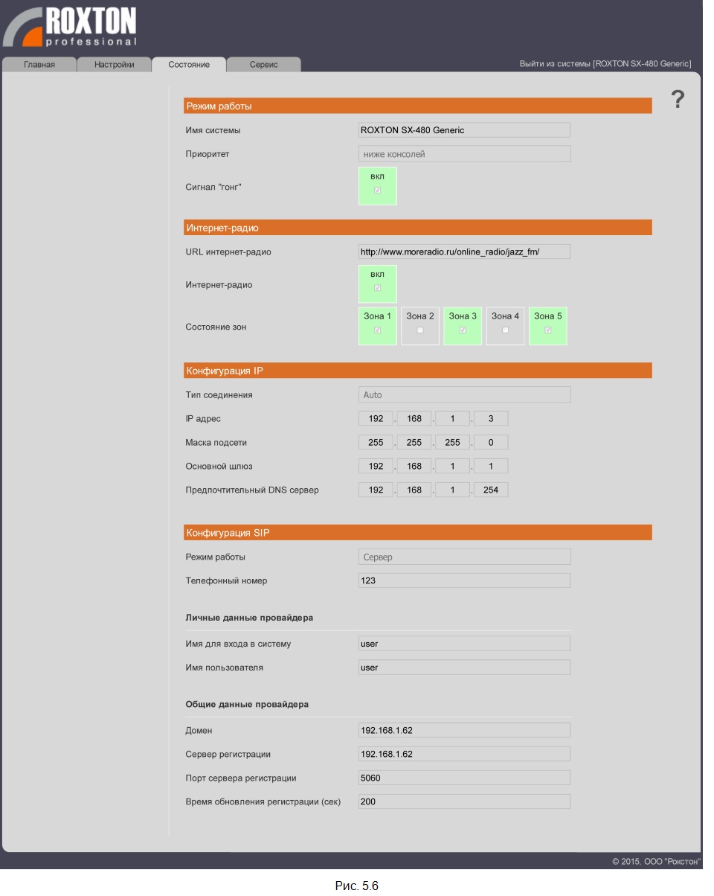Open the Приоритет field showing ниже консолей
The width and height of the screenshot is (714, 896).
pyautogui.click(x=464, y=154)
